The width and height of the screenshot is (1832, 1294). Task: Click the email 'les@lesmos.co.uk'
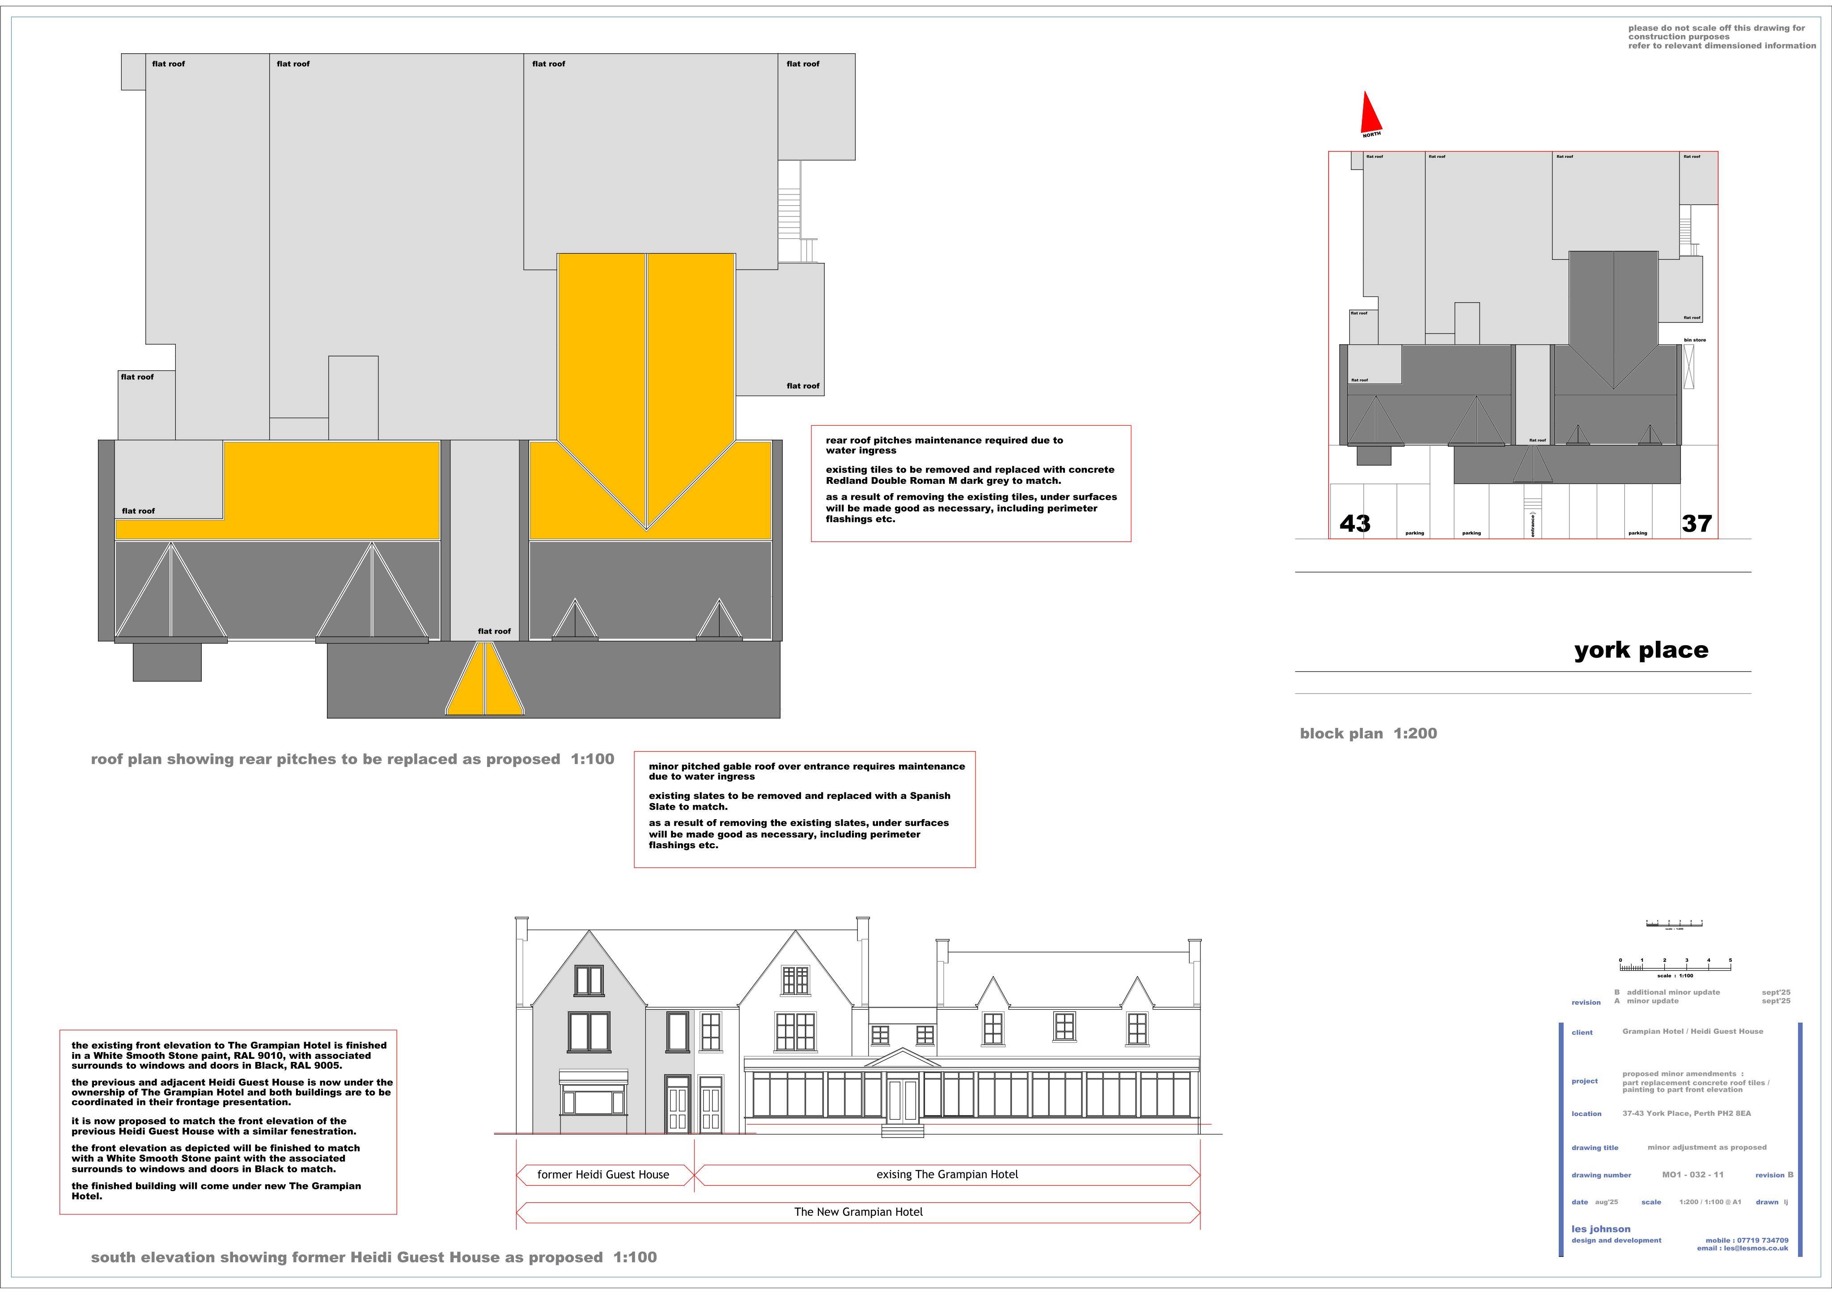coord(1756,1248)
